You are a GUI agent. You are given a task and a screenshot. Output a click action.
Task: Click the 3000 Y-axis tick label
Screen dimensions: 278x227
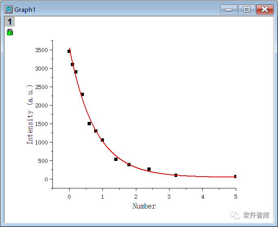click(x=41, y=69)
